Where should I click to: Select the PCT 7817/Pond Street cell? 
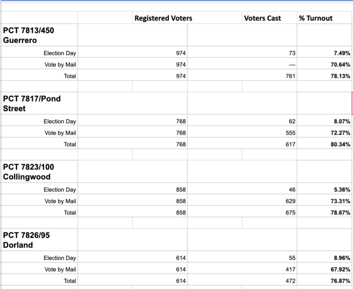40,103
